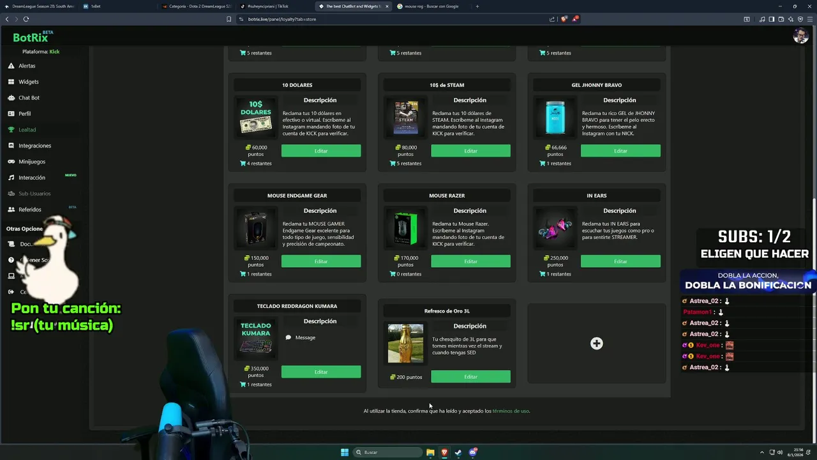This screenshot has height=460, width=817.
Task: Edit the 10$ de STEAM reward
Action: (470, 151)
